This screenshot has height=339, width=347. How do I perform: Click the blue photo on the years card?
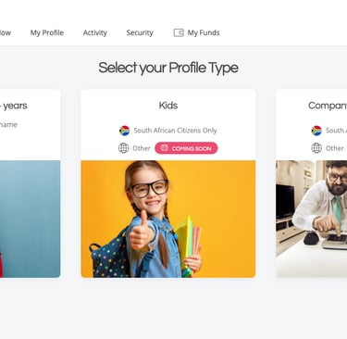click(x=31, y=219)
